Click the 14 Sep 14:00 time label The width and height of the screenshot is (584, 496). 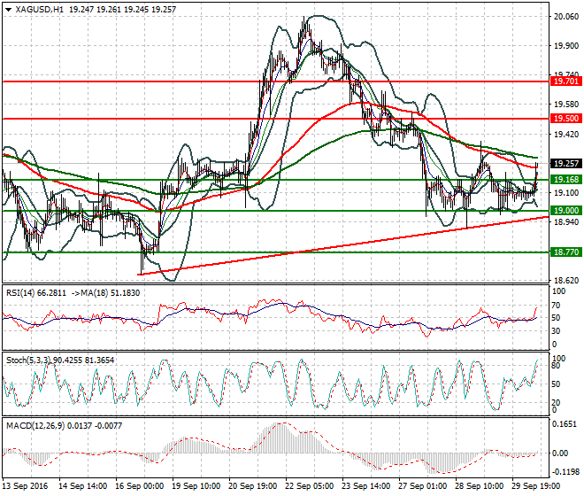pos(82,486)
